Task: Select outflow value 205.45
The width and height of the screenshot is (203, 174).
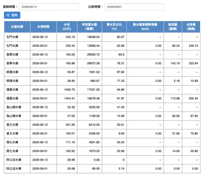Action: (193, 99)
